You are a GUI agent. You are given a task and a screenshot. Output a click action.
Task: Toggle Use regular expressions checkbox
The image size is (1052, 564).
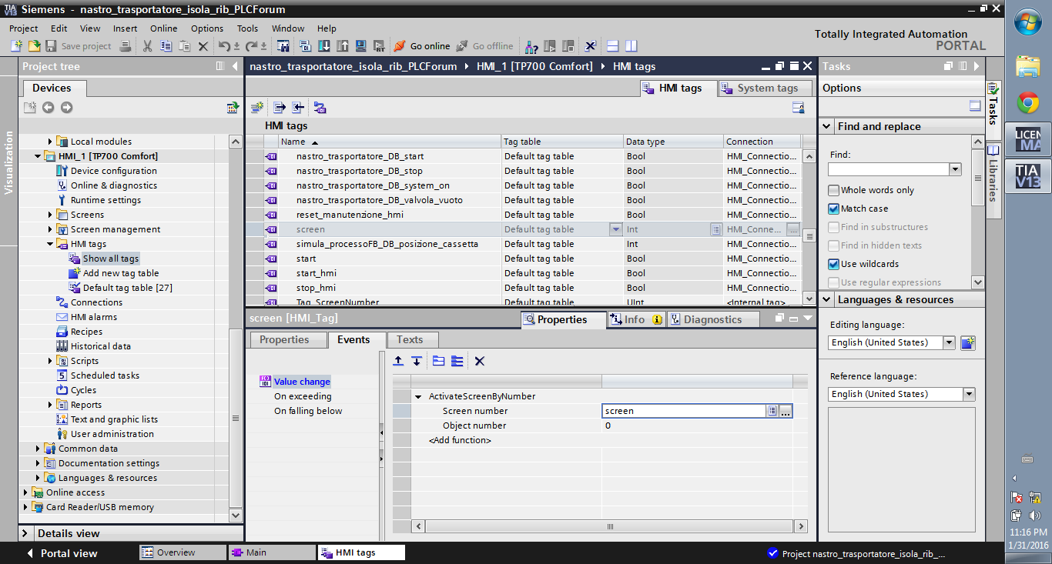point(833,282)
